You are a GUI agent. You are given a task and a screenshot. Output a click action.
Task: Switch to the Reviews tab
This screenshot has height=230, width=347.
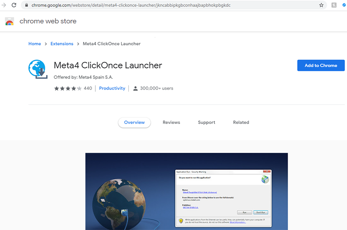tap(171, 123)
